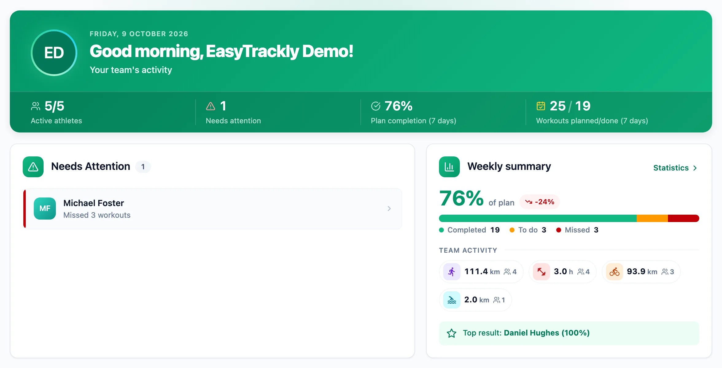Click the running activity icon
The image size is (722, 368).
tap(452, 272)
